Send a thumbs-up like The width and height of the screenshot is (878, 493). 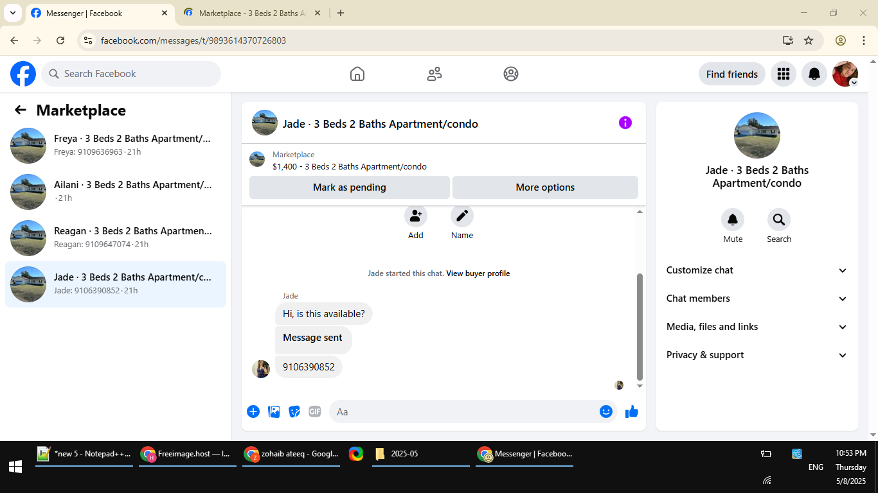click(x=632, y=411)
